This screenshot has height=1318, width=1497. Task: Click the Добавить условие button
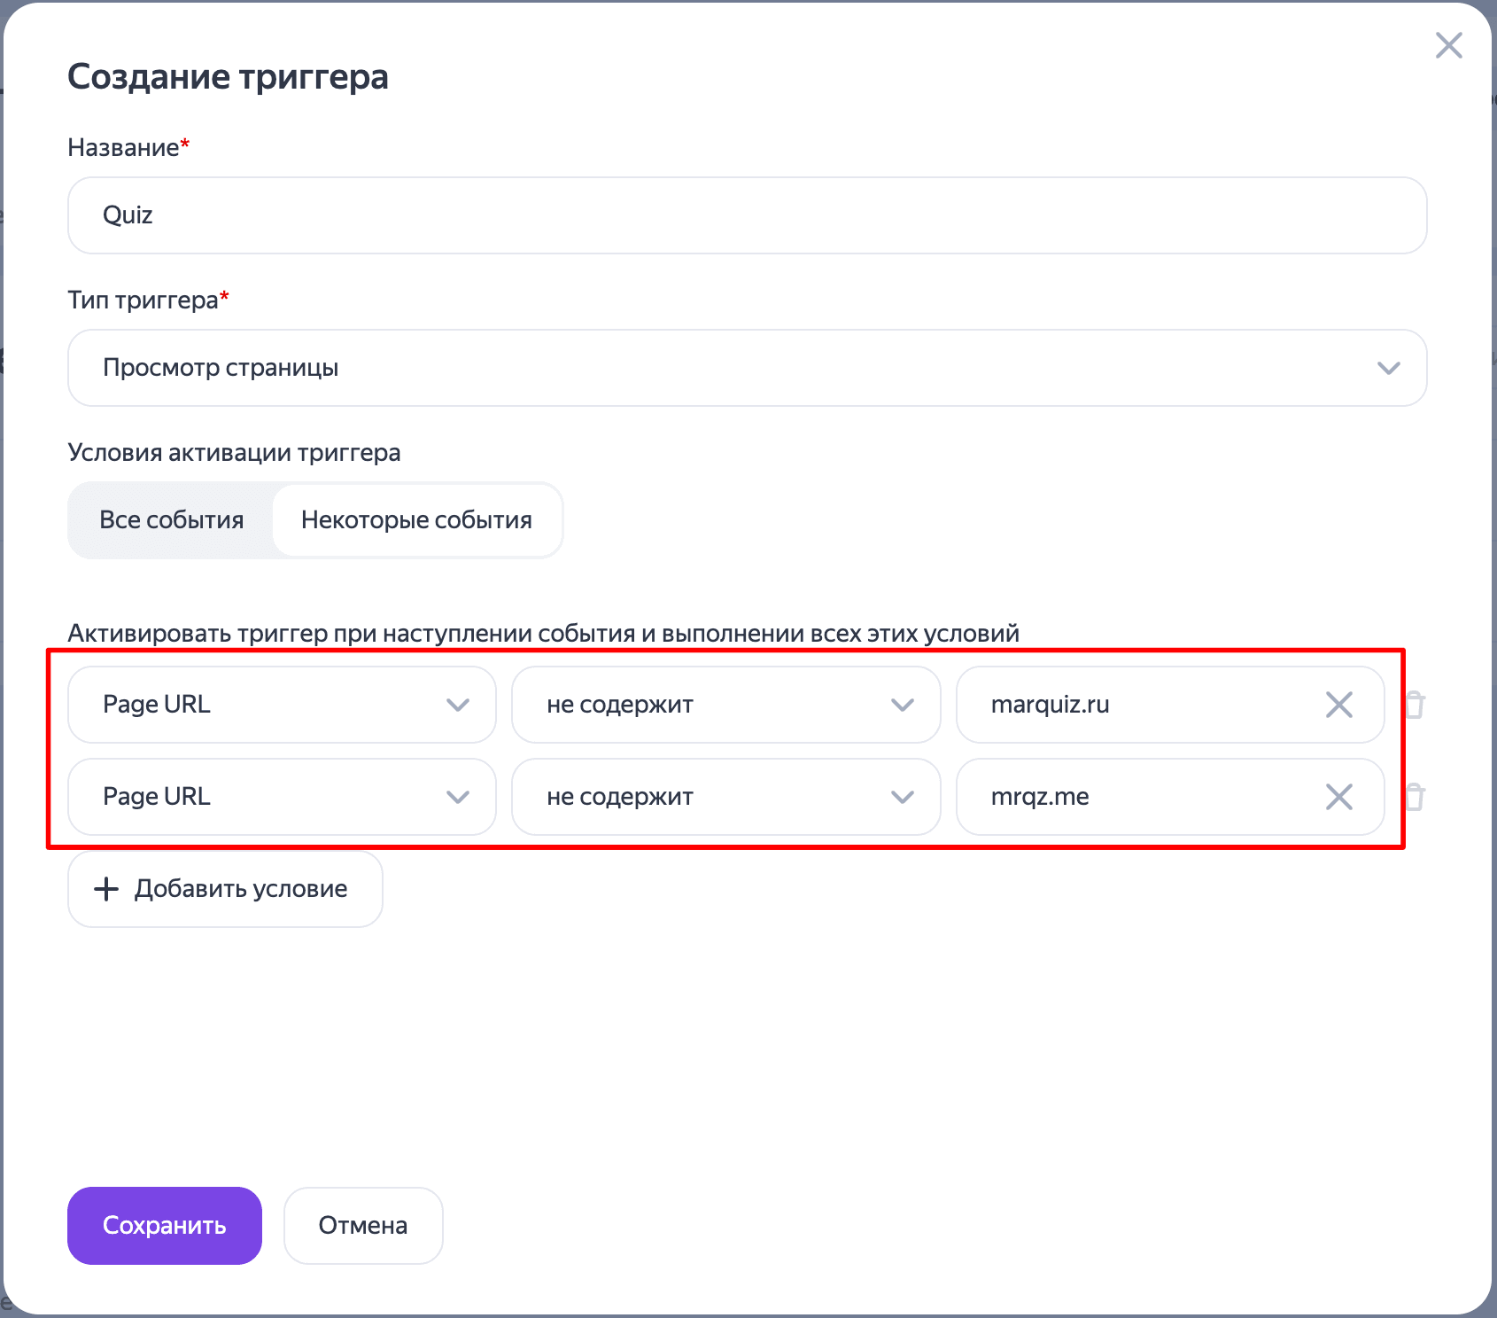pos(225,889)
